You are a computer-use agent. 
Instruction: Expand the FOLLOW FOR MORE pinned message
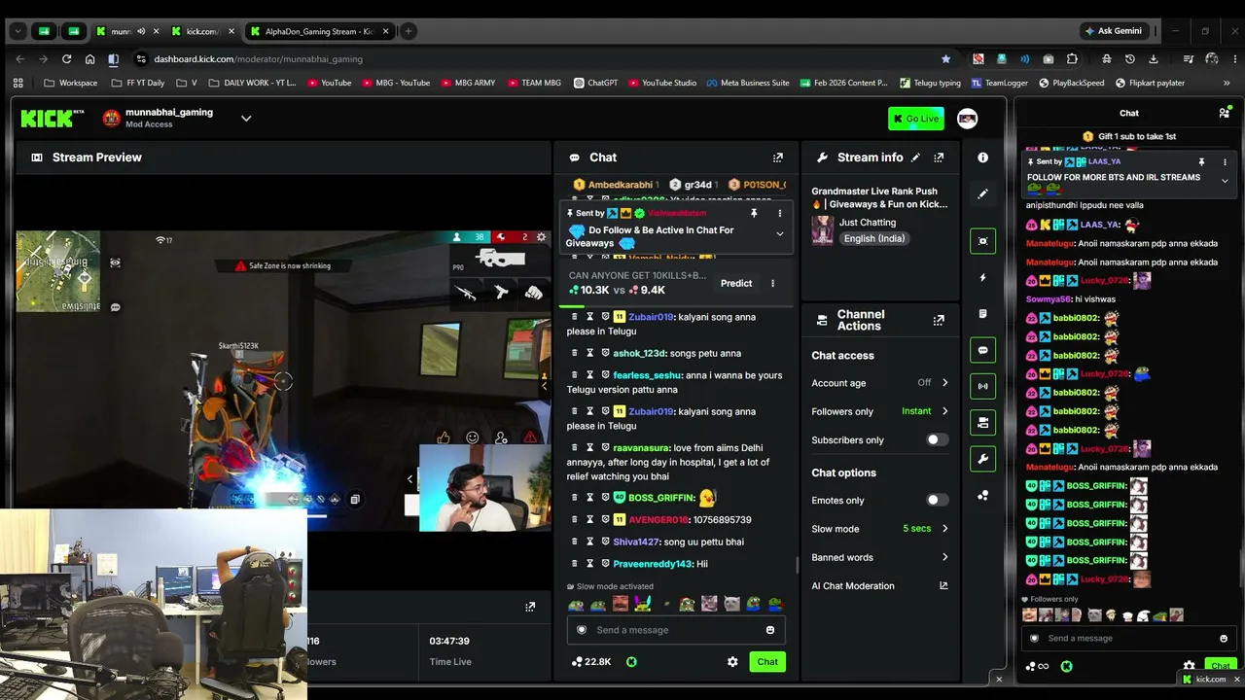[x=1225, y=181]
